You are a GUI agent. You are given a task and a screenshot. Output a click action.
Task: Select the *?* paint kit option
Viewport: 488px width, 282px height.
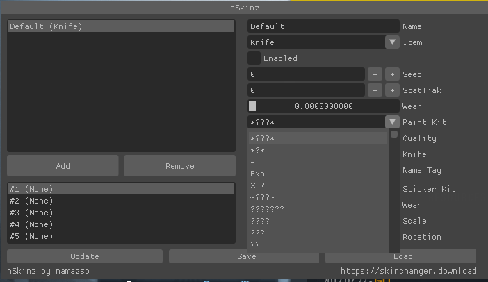pyautogui.click(x=318, y=151)
